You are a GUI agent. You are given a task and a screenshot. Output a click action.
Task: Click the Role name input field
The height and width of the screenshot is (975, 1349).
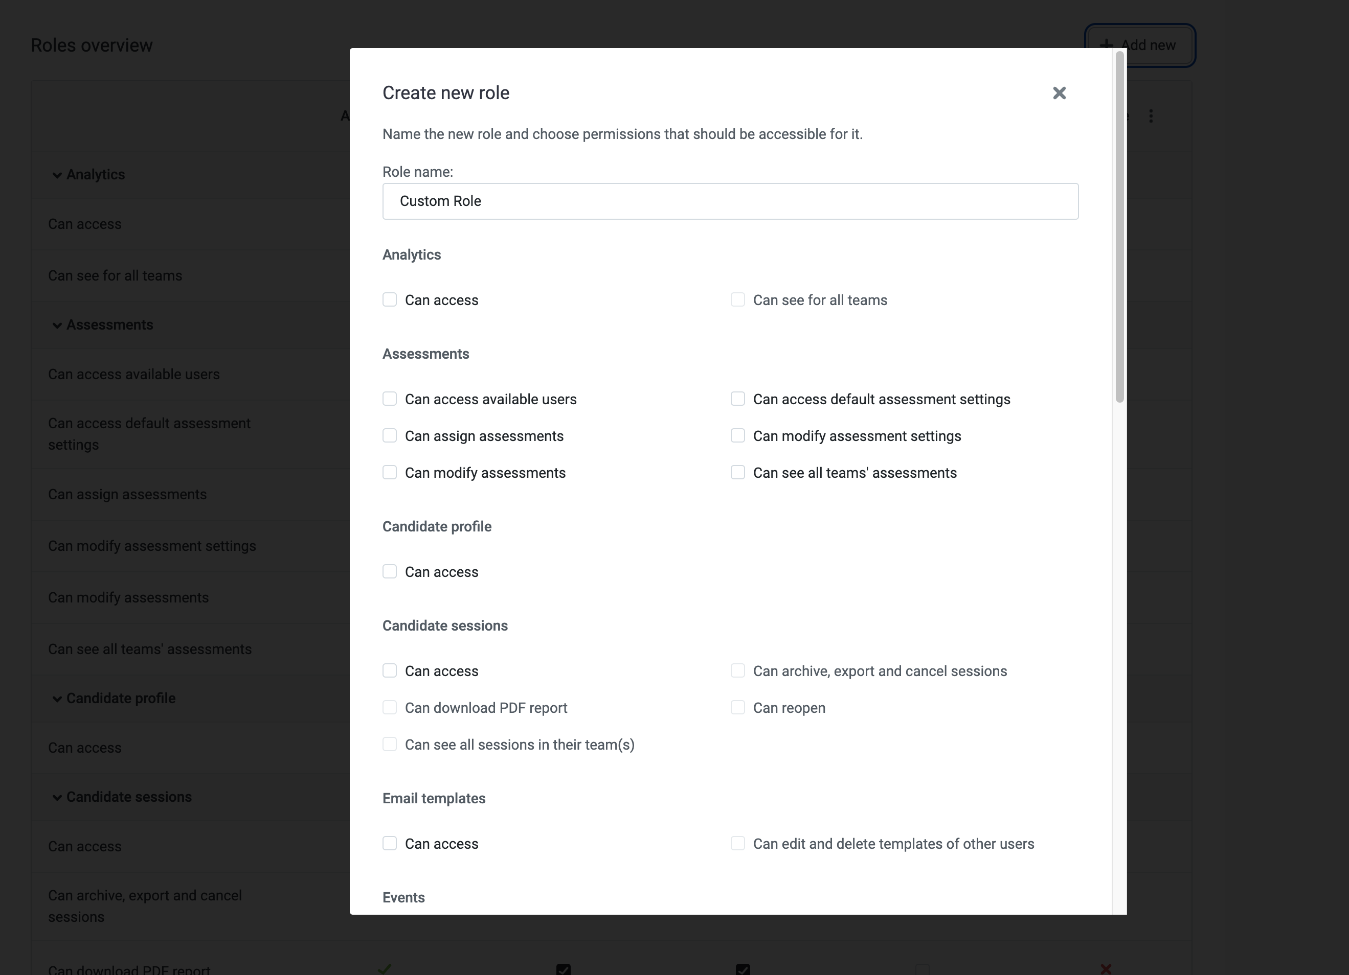730,201
